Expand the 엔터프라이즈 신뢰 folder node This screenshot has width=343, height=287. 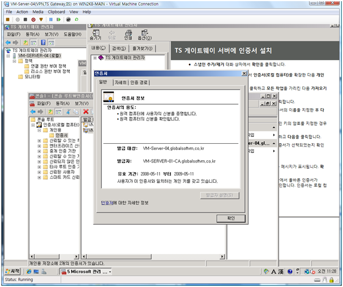(39, 146)
